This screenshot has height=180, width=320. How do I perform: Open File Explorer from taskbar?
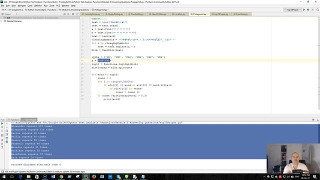click(x=28, y=176)
